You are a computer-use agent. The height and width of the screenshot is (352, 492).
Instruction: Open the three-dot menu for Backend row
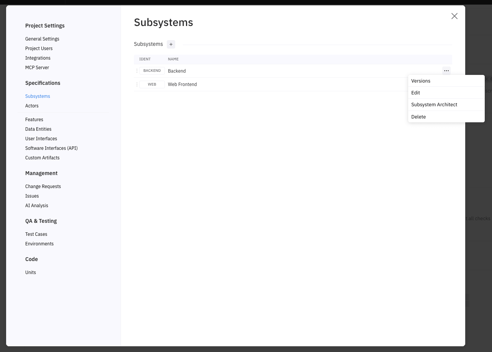pos(446,71)
